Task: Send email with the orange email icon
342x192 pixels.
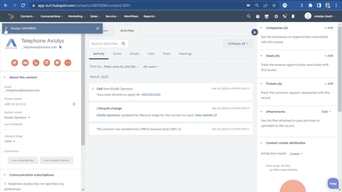Action: 25,63
